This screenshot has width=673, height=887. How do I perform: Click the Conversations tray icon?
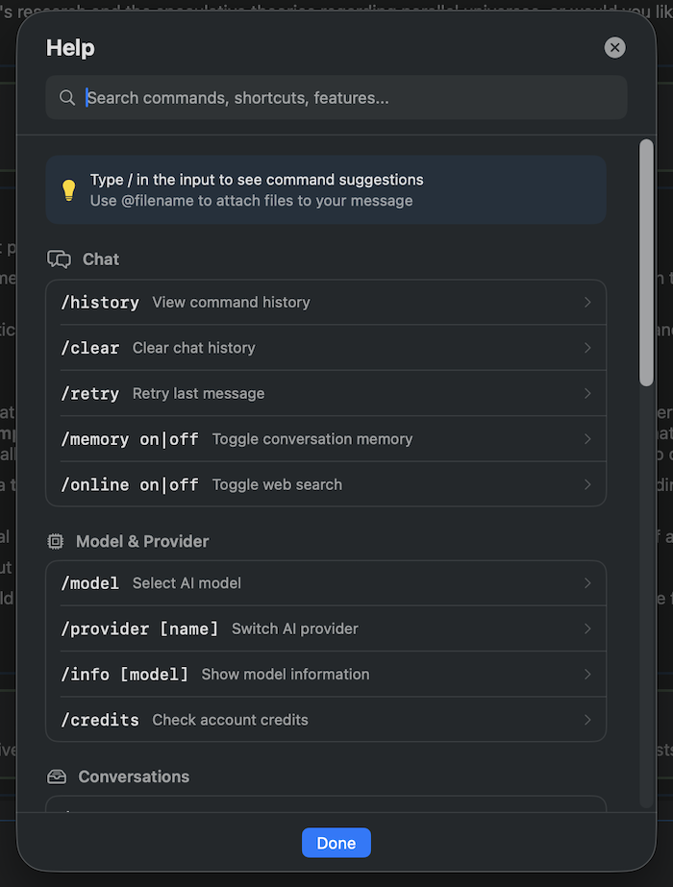click(57, 776)
